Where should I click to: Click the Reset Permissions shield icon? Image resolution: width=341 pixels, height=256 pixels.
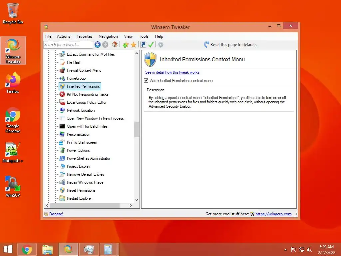tap(62, 190)
